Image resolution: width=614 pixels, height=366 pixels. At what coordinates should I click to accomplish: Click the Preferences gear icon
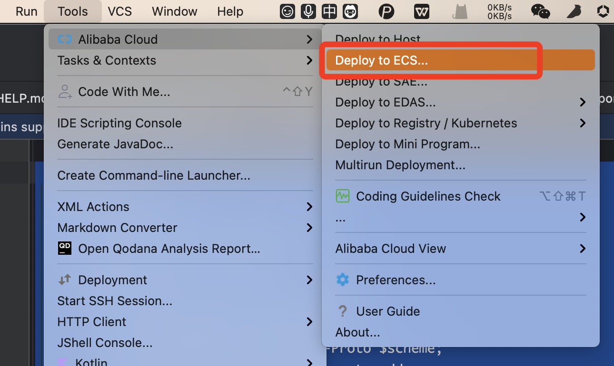(x=342, y=279)
